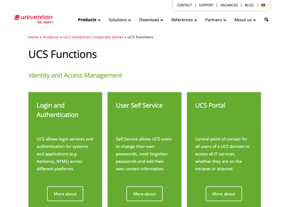Open UCS Univention Corporate Server breadcrumb
This screenshot has height=207, width=286.
93,37
